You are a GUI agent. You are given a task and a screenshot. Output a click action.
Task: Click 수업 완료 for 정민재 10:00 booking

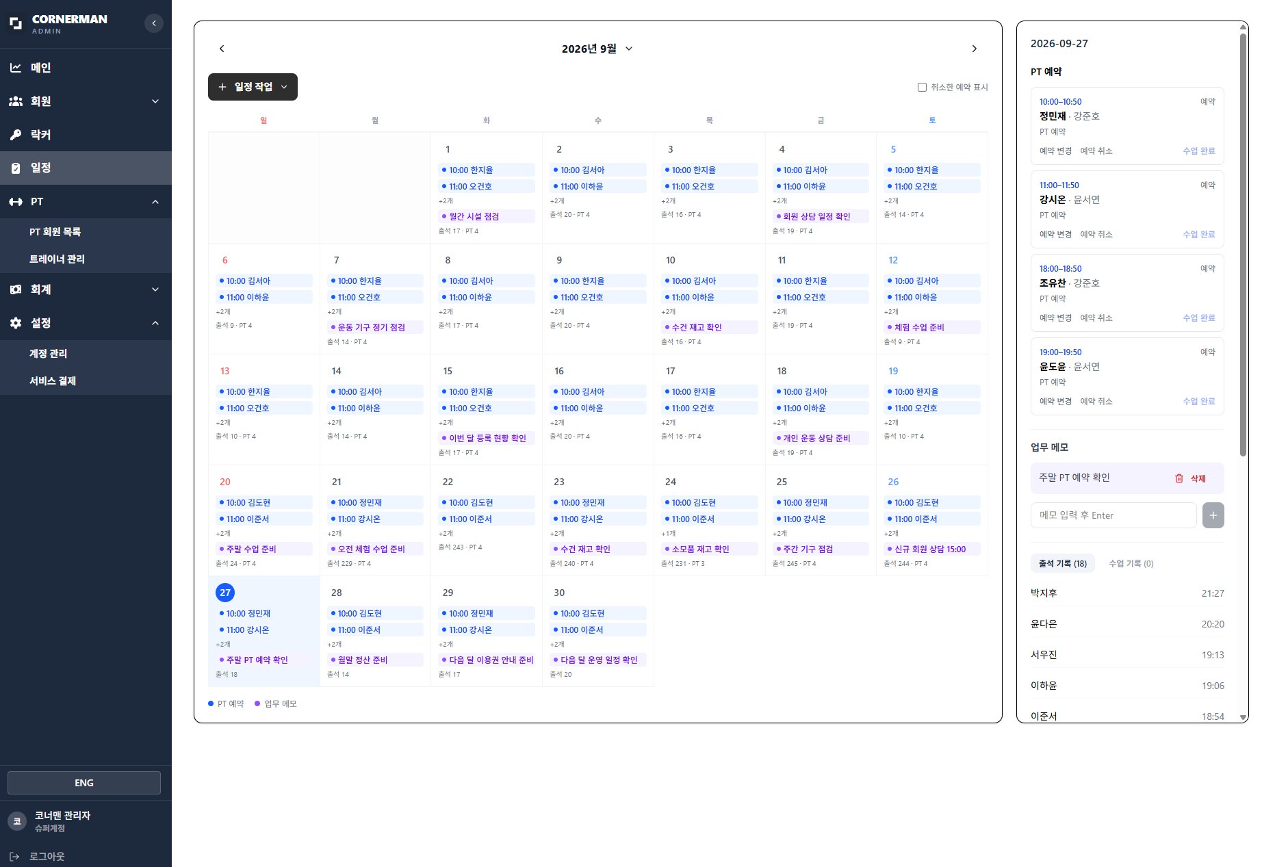(x=1199, y=151)
